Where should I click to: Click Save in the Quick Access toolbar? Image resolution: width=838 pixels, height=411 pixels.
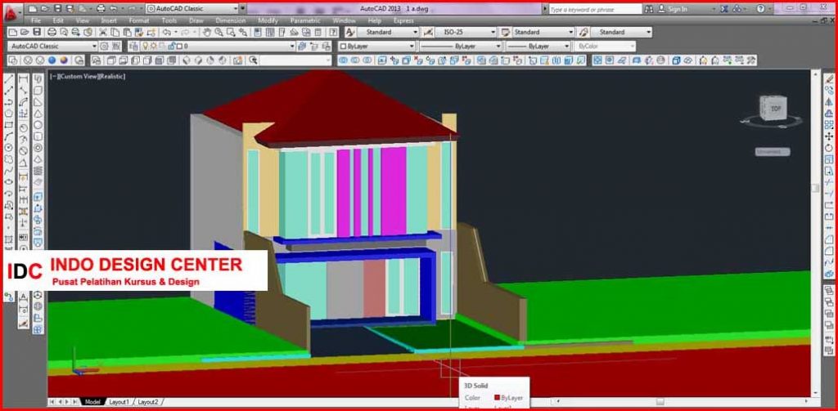point(57,8)
